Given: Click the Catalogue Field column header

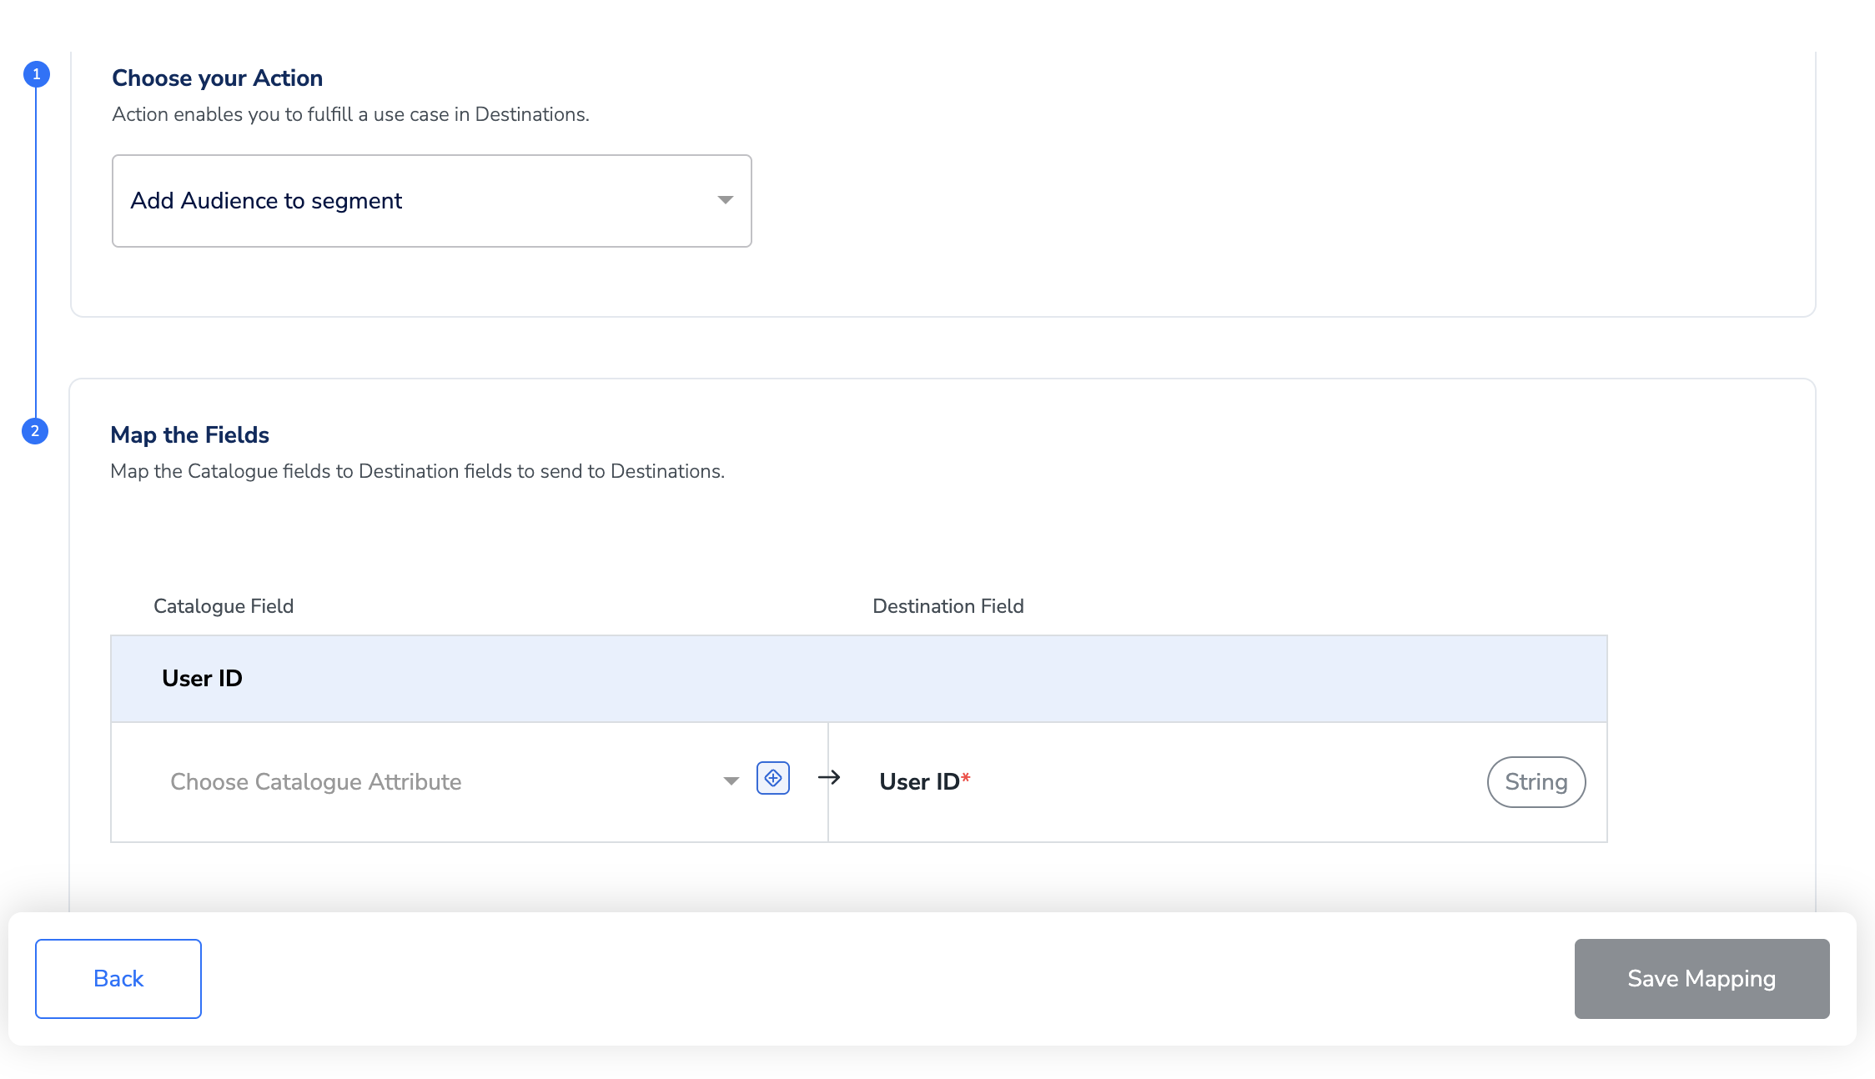Looking at the screenshot, I should [224, 606].
